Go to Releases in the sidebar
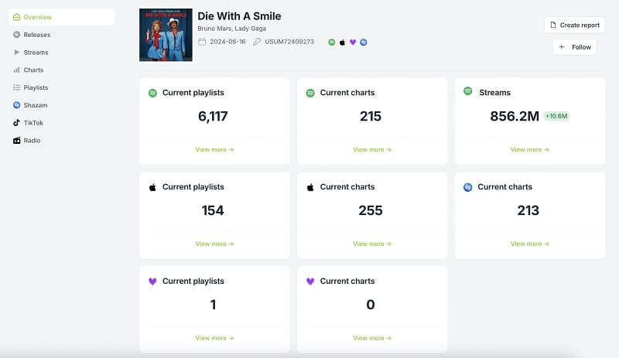 [x=36, y=35]
